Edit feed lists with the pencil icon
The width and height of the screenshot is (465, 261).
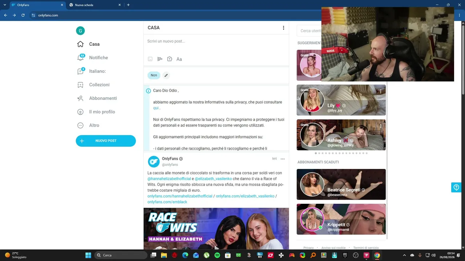(x=166, y=75)
